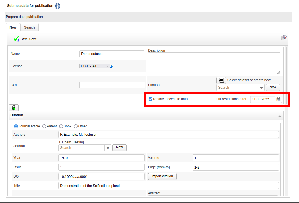Select the New tab
Image resolution: width=299 pixels, height=203 pixels.
tap(13, 27)
